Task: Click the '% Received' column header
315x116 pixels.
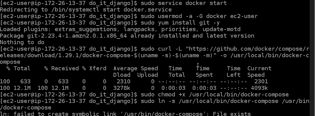Action: click(x=62, y=68)
